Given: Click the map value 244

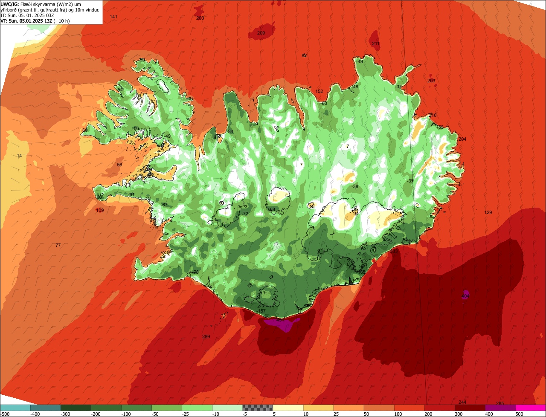Looking at the screenshot, I should [x=462, y=403].
